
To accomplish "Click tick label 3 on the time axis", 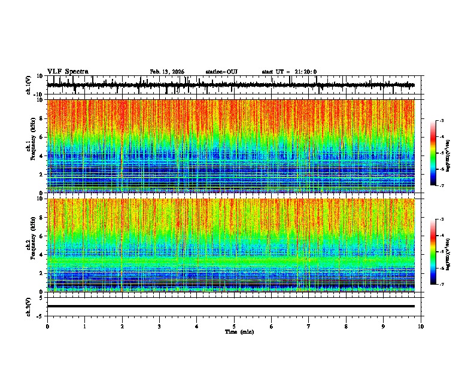I will tap(159, 327).
